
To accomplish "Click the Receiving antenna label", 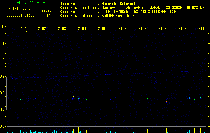I will click(x=77, y=16).
